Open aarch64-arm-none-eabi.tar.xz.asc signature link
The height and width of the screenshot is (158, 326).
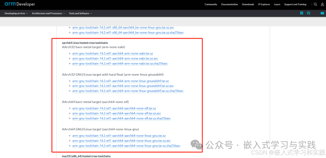[x=115, y=58]
